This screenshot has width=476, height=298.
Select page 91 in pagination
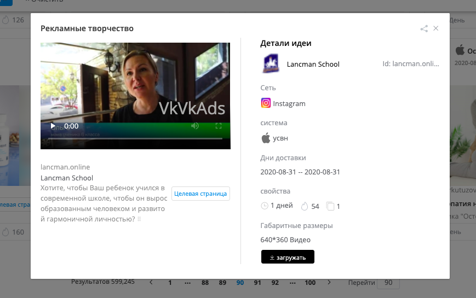[x=257, y=283]
